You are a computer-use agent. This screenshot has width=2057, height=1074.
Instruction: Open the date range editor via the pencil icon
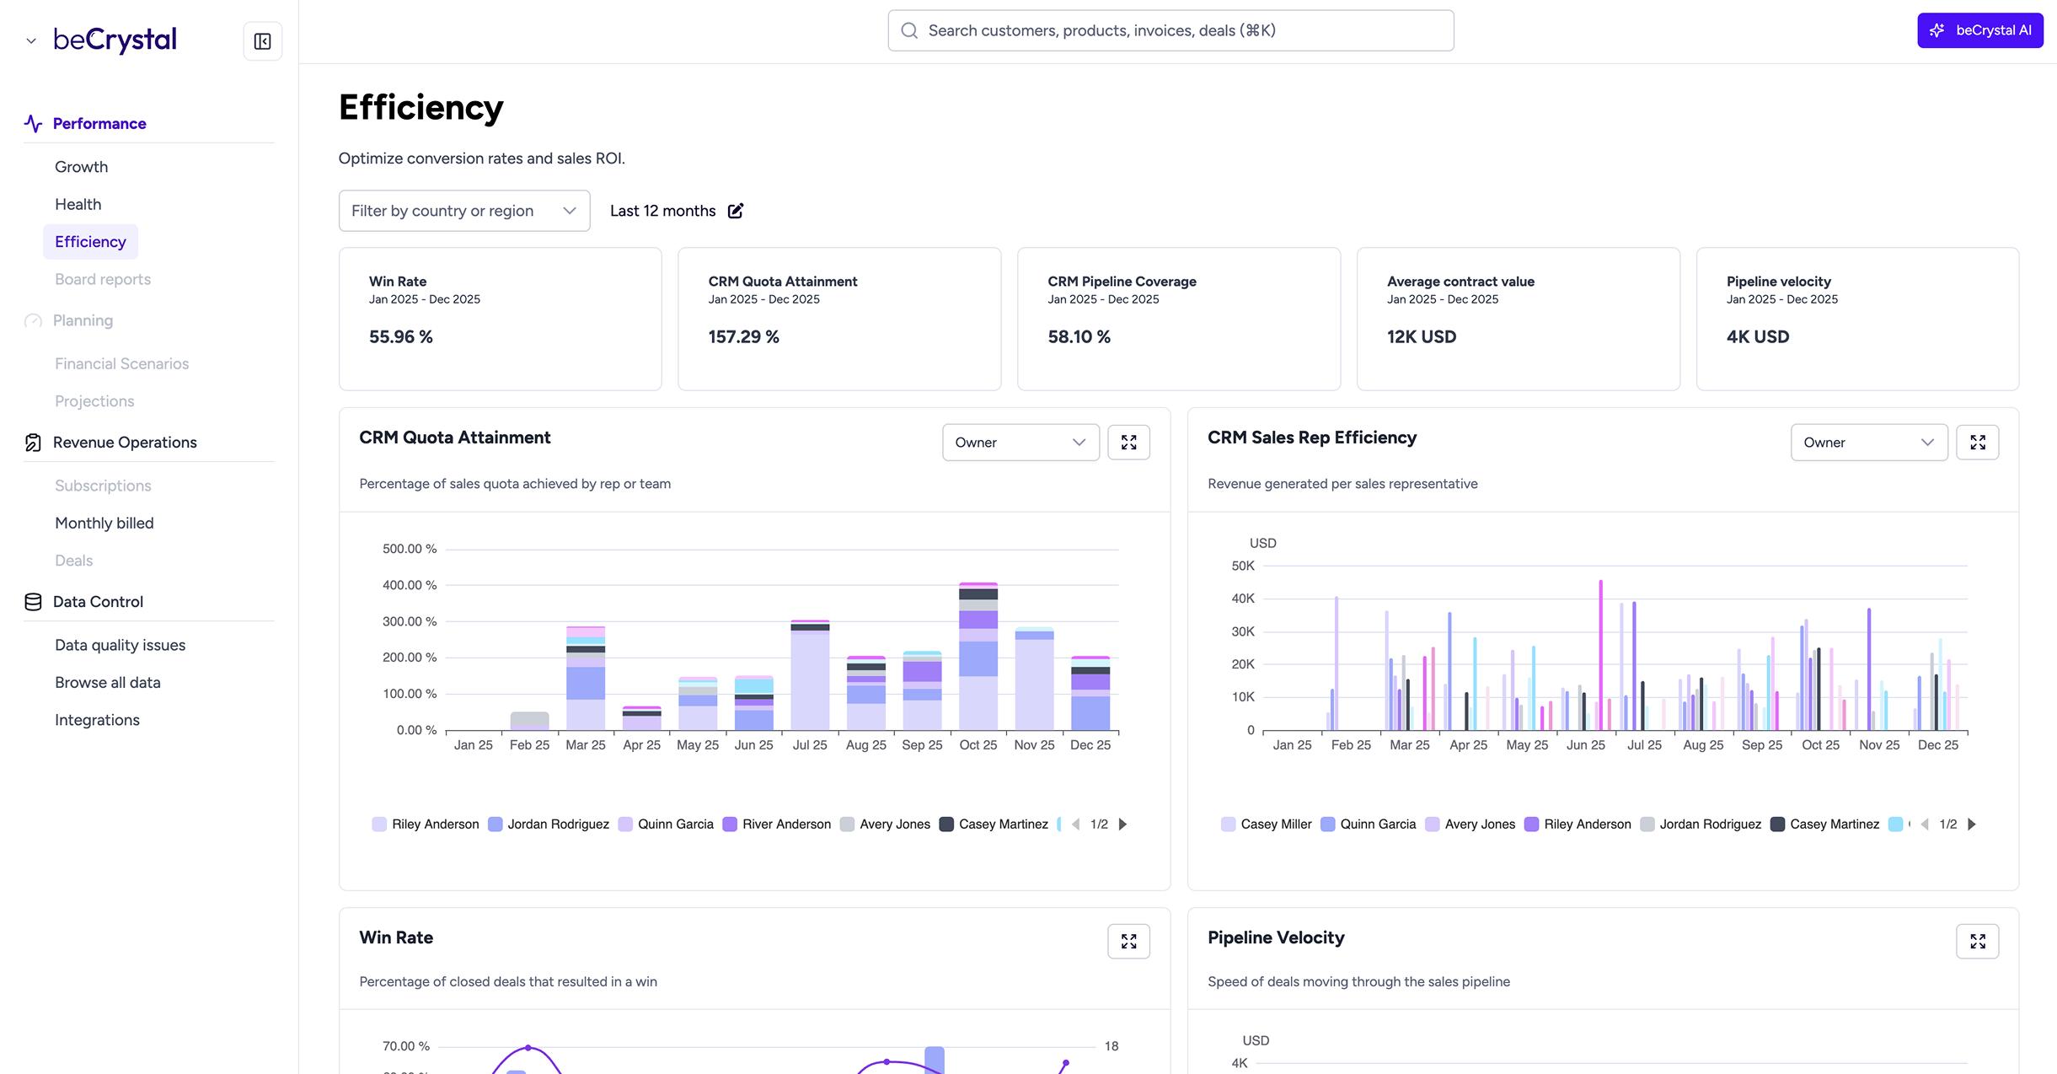(x=735, y=210)
